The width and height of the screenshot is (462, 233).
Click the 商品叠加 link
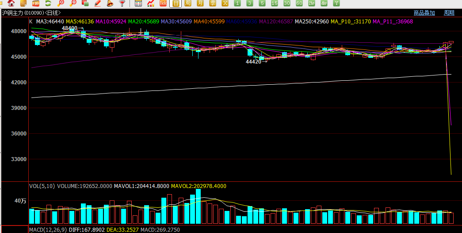pos(424,13)
